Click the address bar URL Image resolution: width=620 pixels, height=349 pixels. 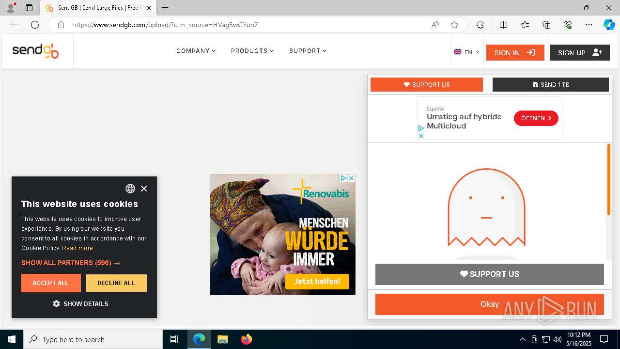165,25
